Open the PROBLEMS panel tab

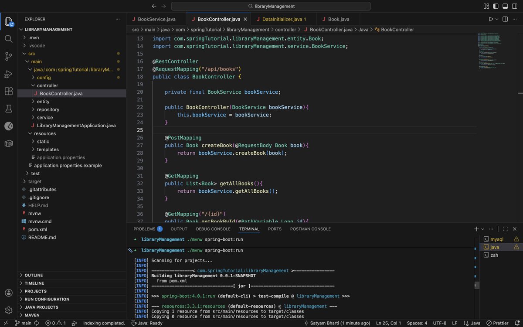click(x=148, y=229)
